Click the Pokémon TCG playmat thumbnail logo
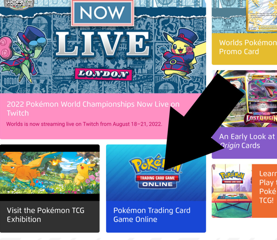 232,177
